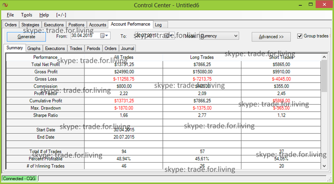The width and height of the screenshot is (334, 184).
Task: Switch to the Executions main tab
Action: (54, 25)
